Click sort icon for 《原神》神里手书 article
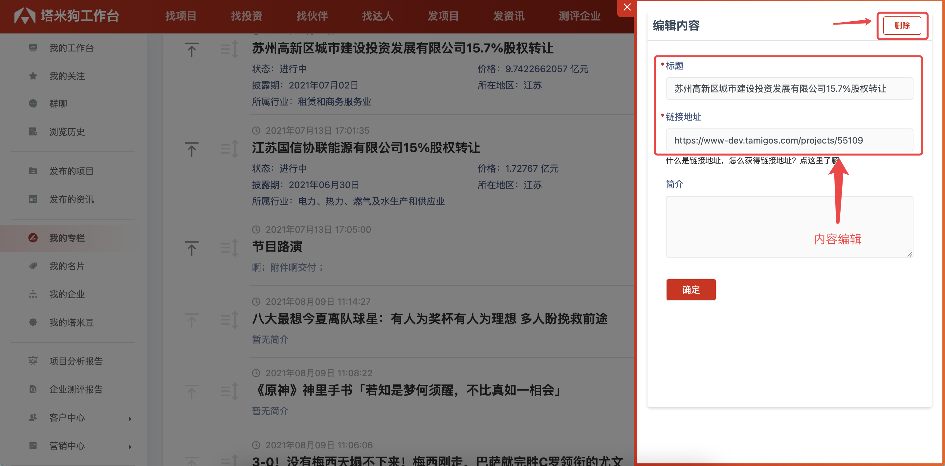The height and width of the screenshot is (466, 945). tap(229, 392)
